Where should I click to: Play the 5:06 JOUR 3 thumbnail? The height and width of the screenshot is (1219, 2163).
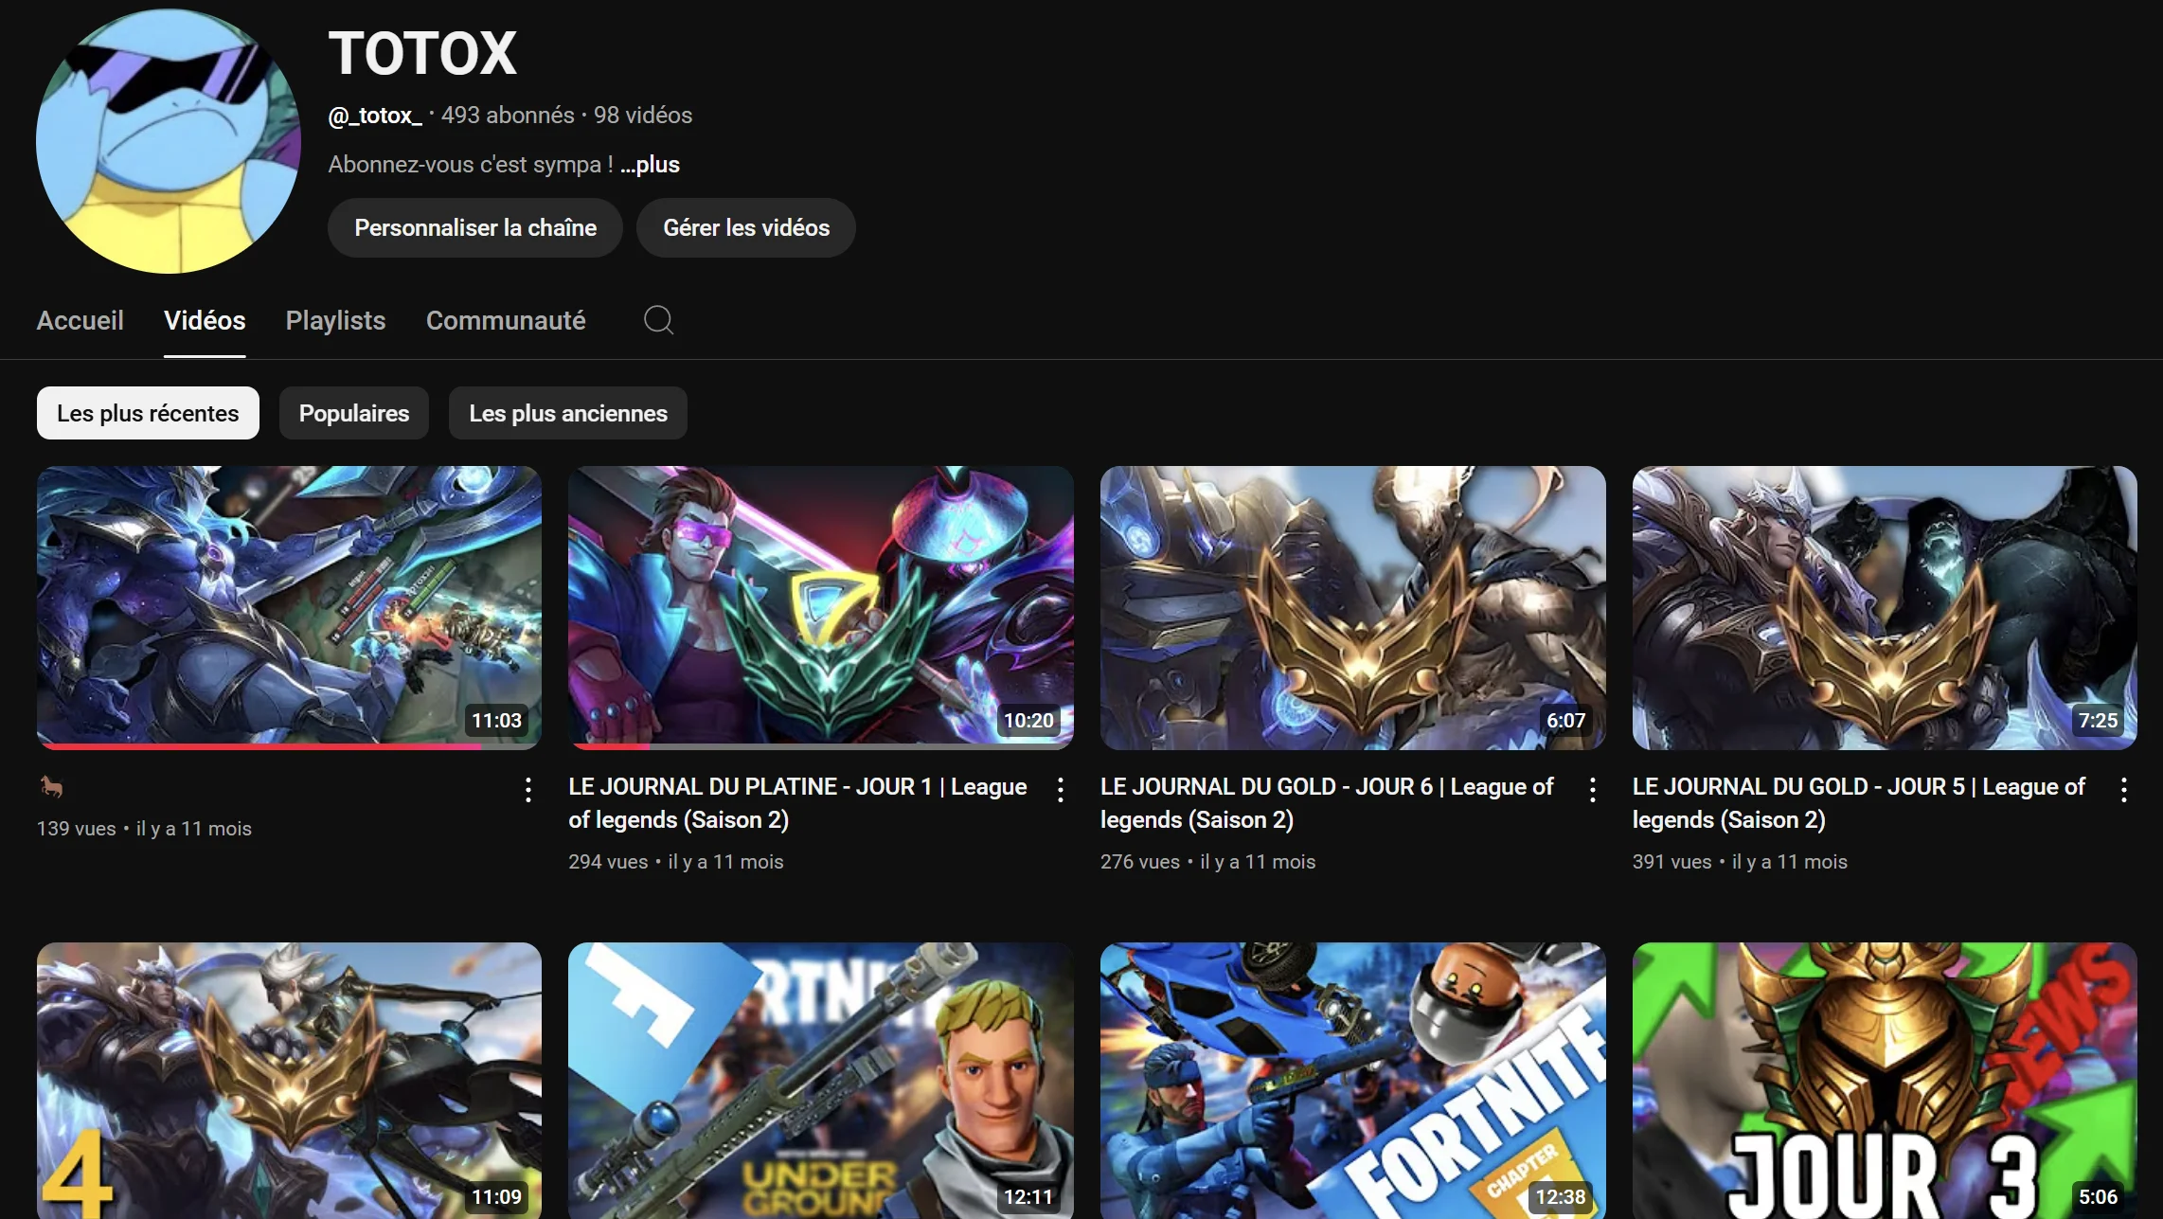1885,1081
